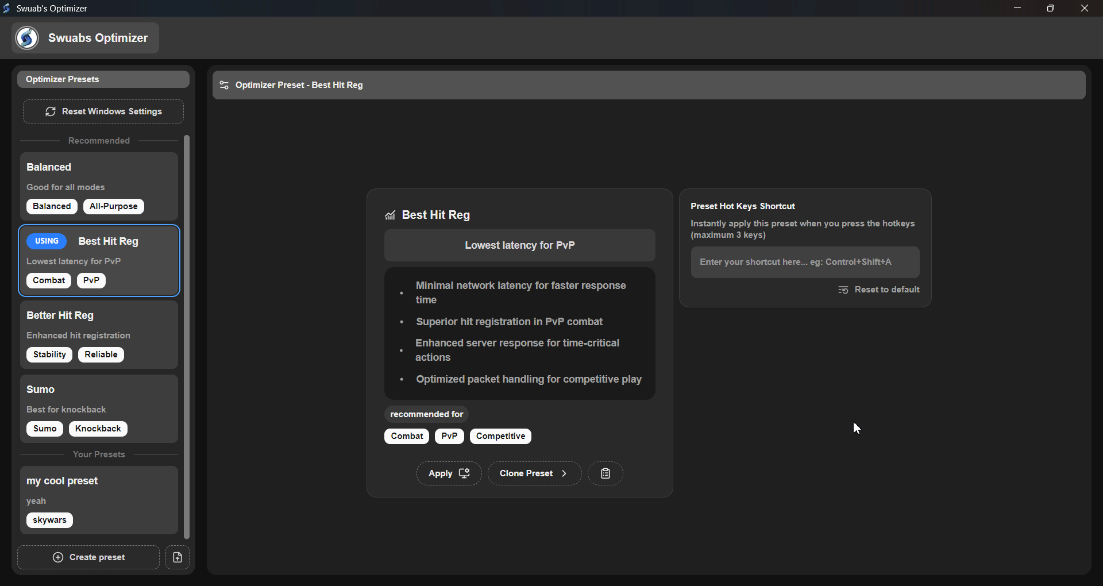Minimize the Swuab's Optimizer window
The image size is (1103, 586).
[1017, 8]
